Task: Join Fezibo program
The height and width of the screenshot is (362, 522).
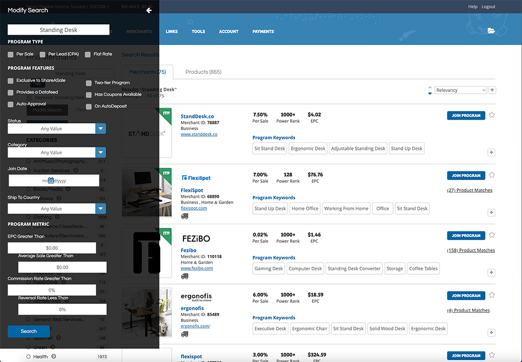Action: (466, 235)
